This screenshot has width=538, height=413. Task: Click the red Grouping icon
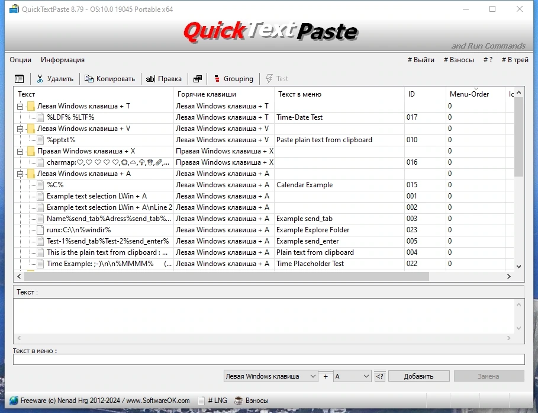click(217, 79)
